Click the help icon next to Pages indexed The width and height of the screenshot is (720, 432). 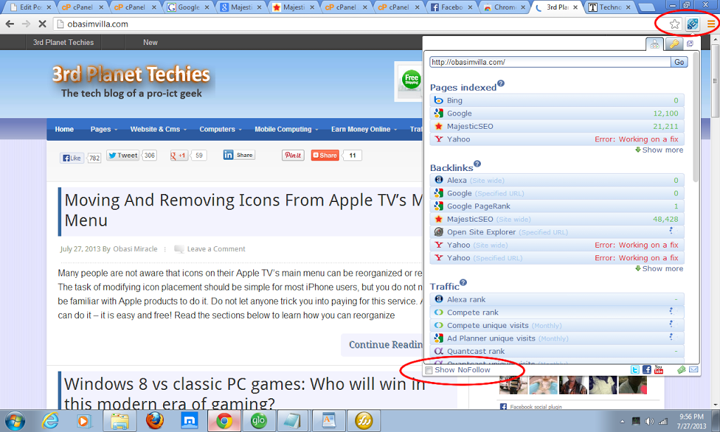coord(501,84)
